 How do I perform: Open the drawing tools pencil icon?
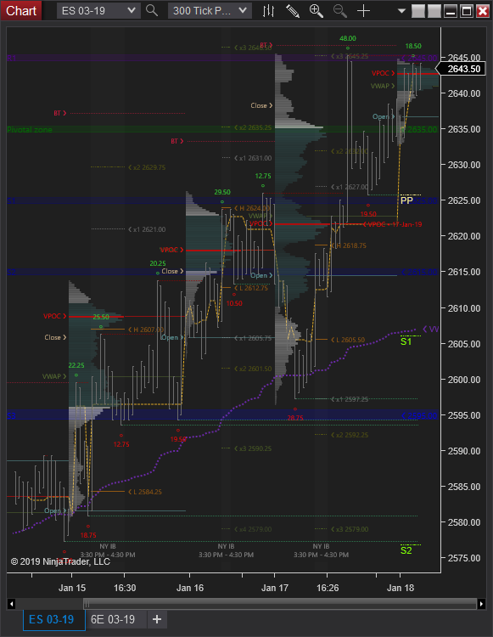292,10
